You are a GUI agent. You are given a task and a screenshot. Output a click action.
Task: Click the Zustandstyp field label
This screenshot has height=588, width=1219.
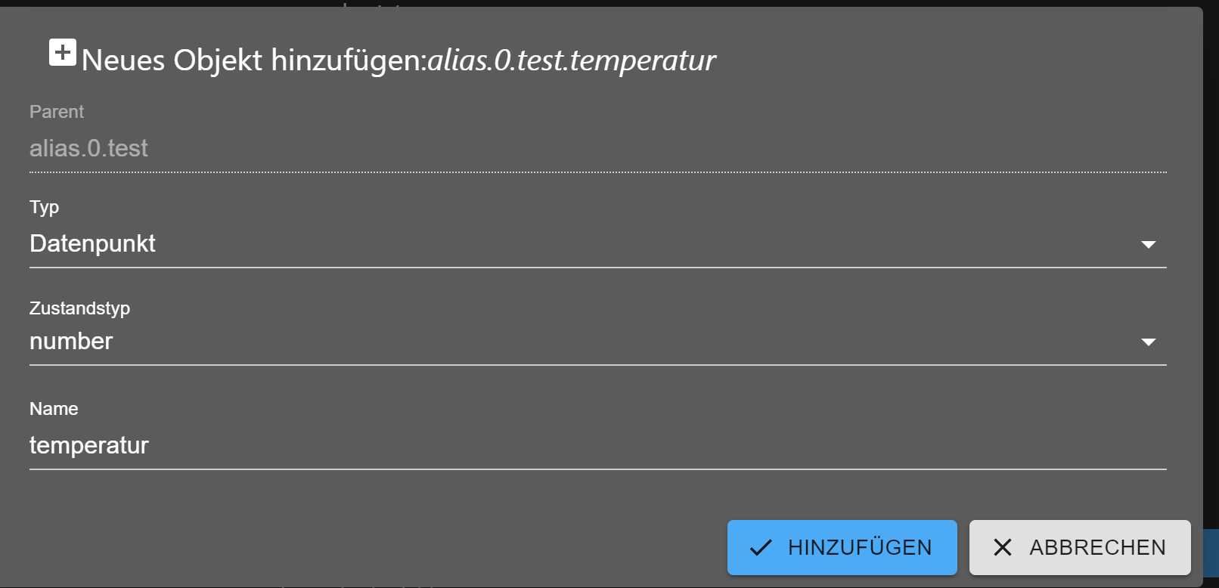(79, 308)
